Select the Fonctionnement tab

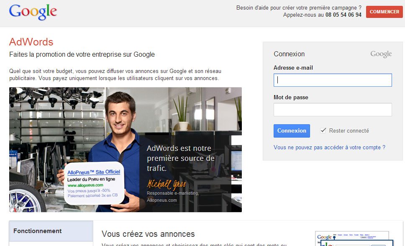51,231
